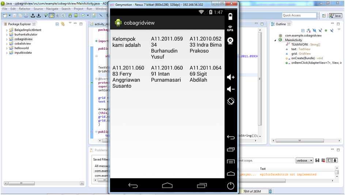Open the Genymotion battery widget
The width and height of the screenshot is (345, 195).
coord(230,16)
